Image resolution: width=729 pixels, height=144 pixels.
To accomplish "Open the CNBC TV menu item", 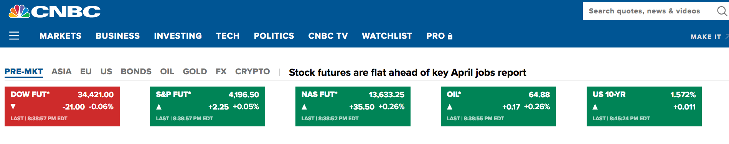I will point(328,36).
